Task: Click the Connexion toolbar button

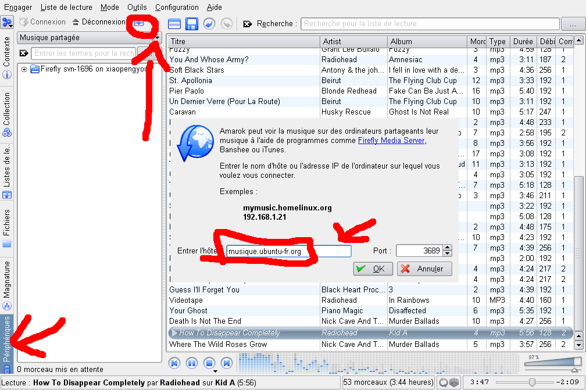Action: (x=42, y=22)
